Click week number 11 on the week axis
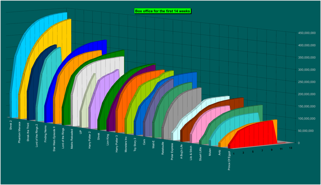Viewport: 321px width, 185px height. point(281,149)
